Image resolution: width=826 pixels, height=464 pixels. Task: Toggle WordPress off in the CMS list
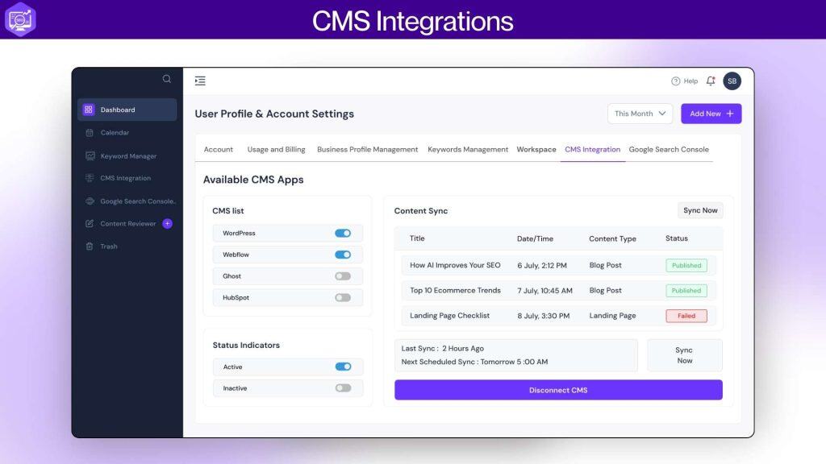coord(342,233)
